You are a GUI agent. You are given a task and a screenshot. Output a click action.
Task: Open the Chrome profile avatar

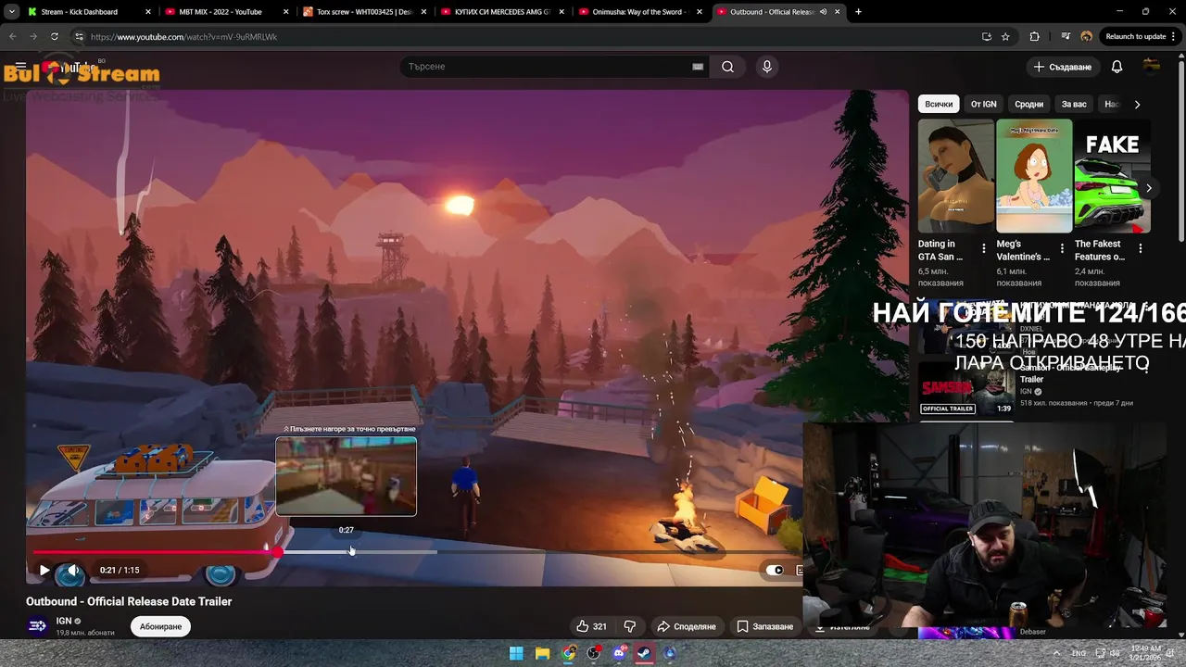click(x=1086, y=36)
